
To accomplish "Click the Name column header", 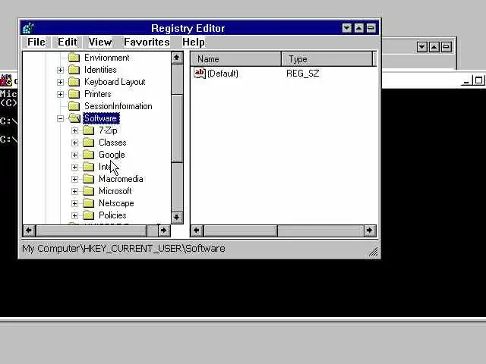I will 236,59.
